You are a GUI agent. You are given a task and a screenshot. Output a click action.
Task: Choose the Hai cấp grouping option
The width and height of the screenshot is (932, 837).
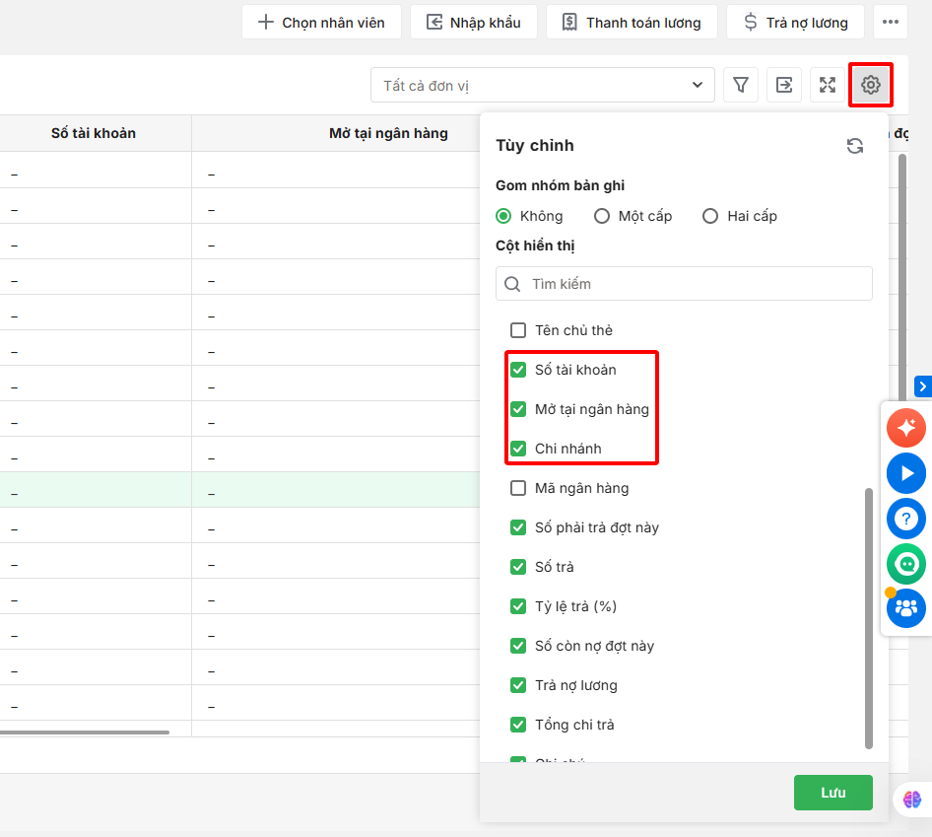(x=710, y=216)
